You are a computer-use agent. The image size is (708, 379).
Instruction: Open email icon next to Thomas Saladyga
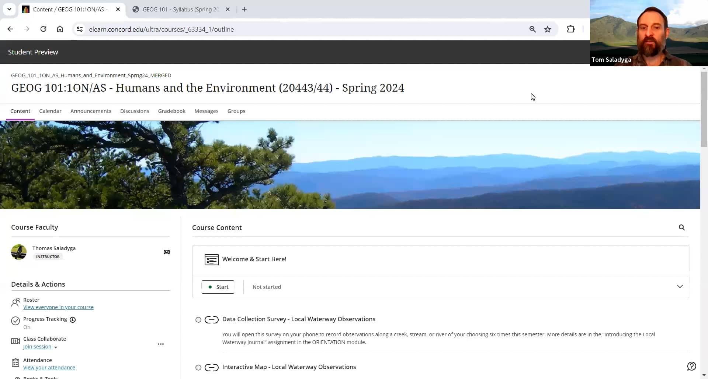(x=167, y=252)
